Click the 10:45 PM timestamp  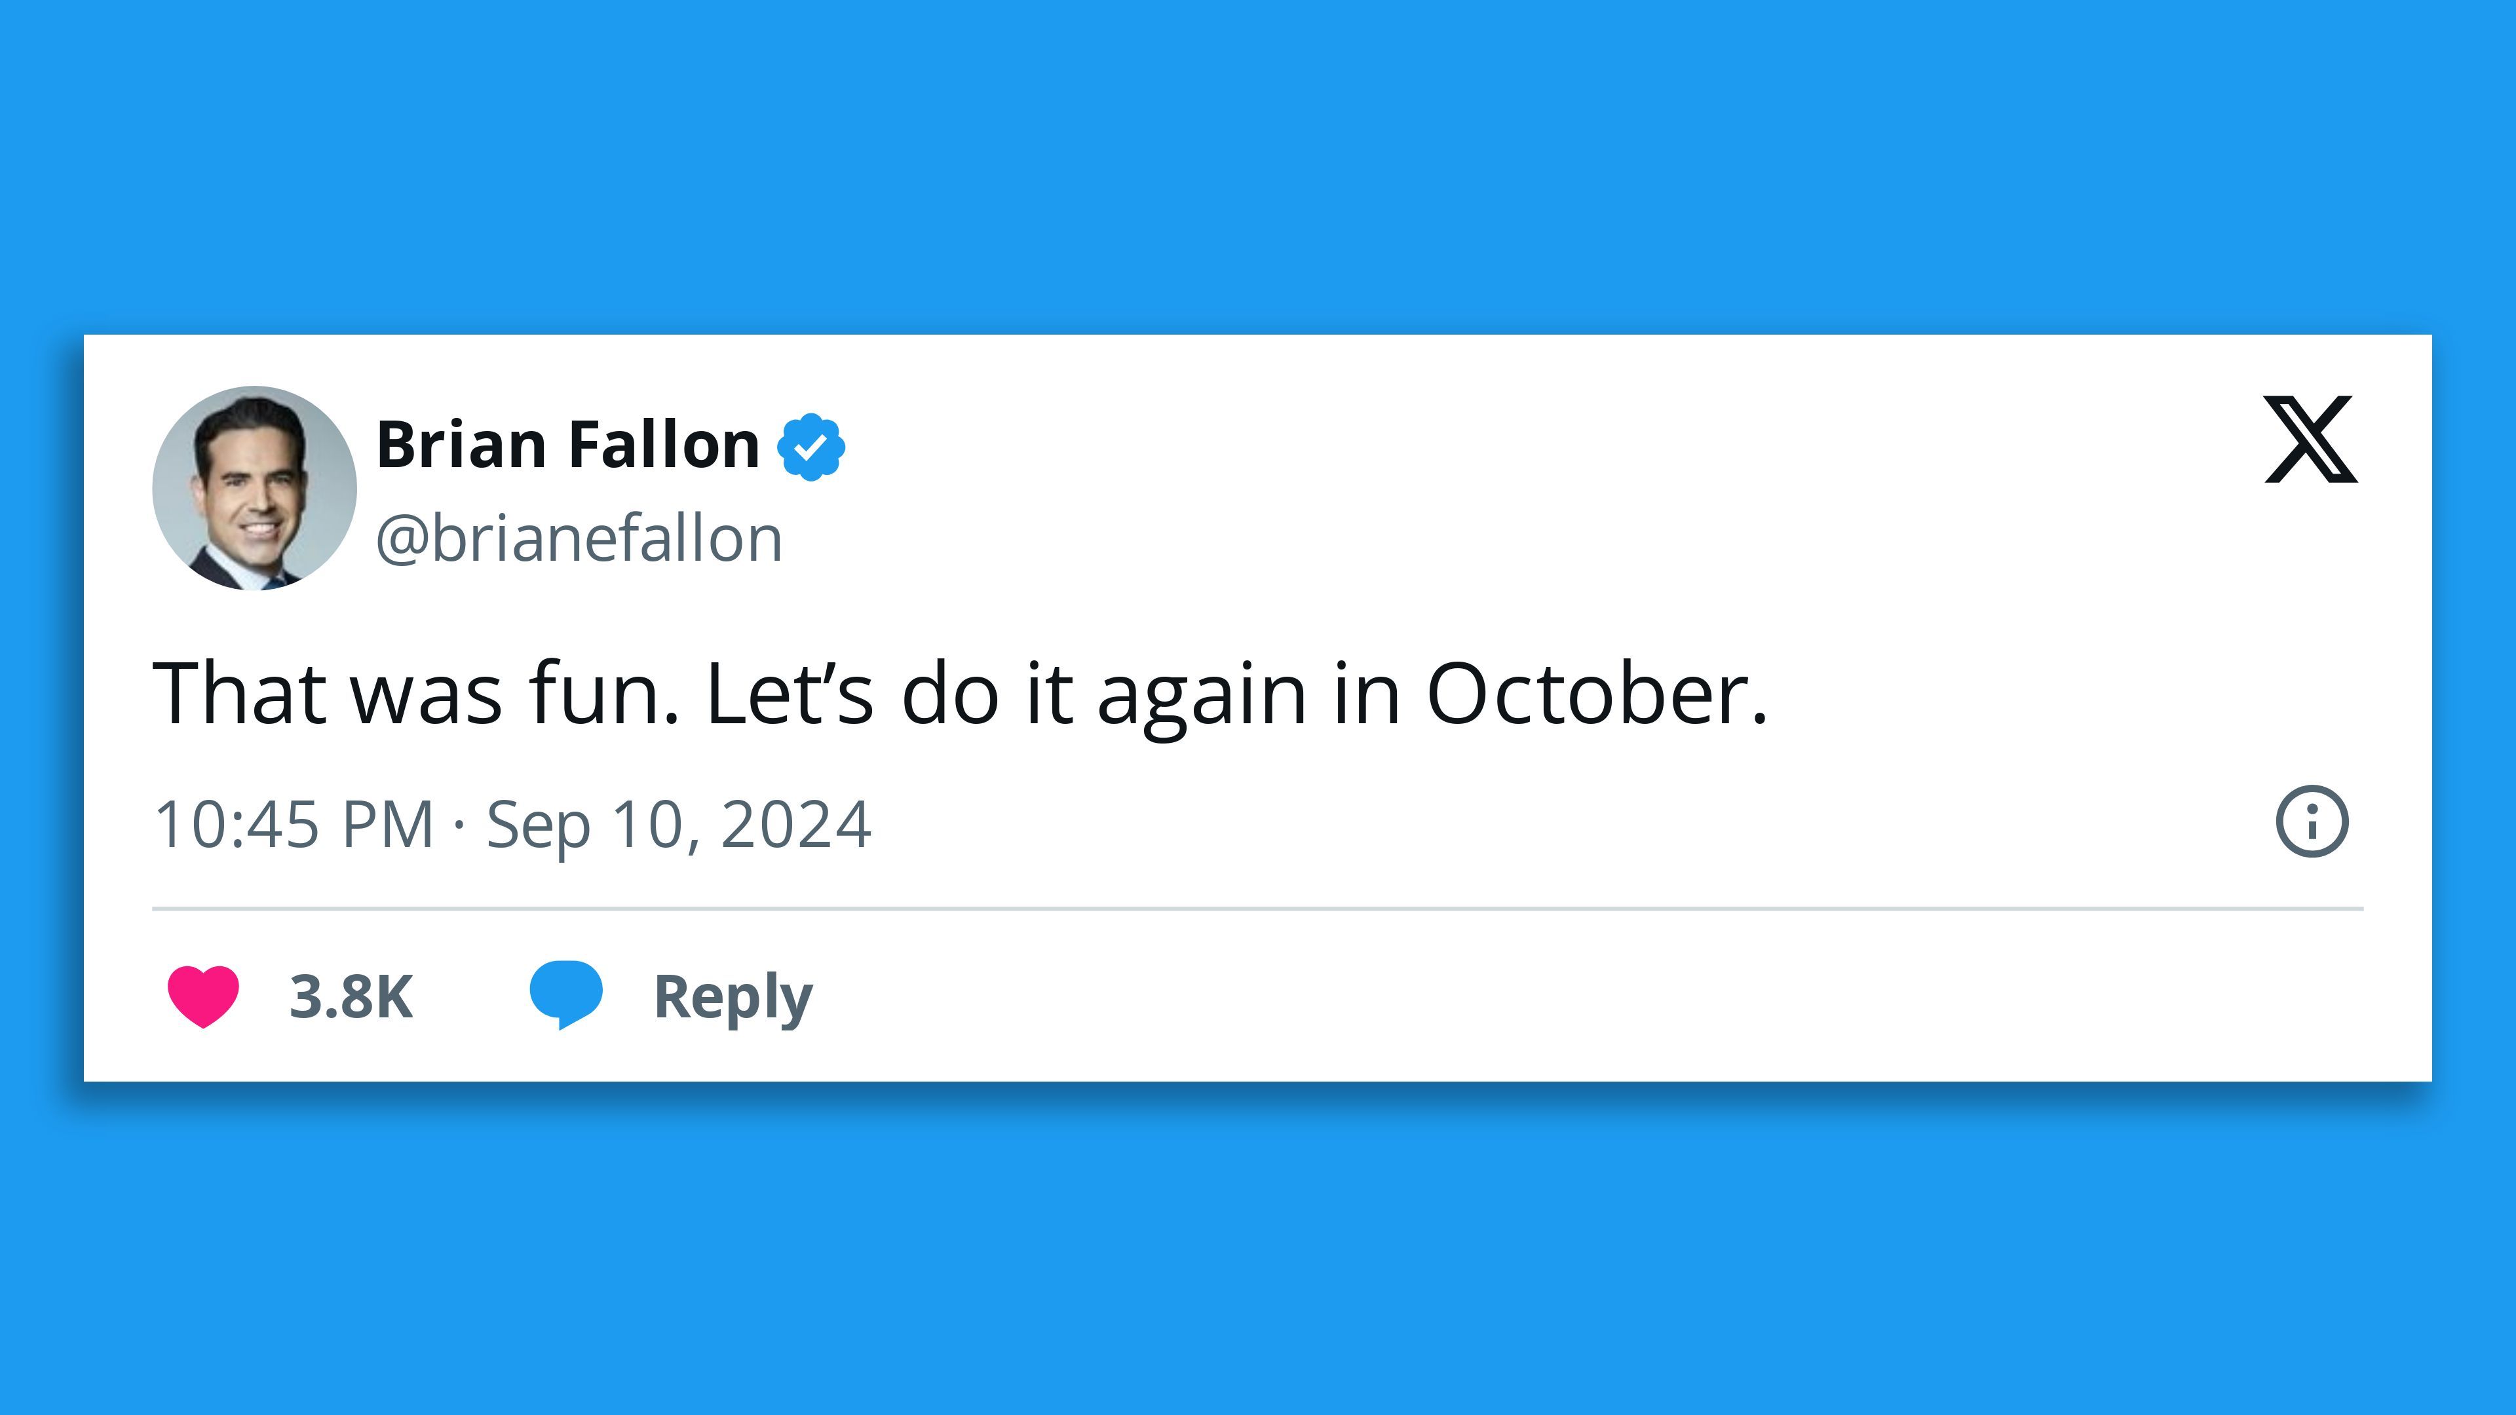tap(293, 824)
